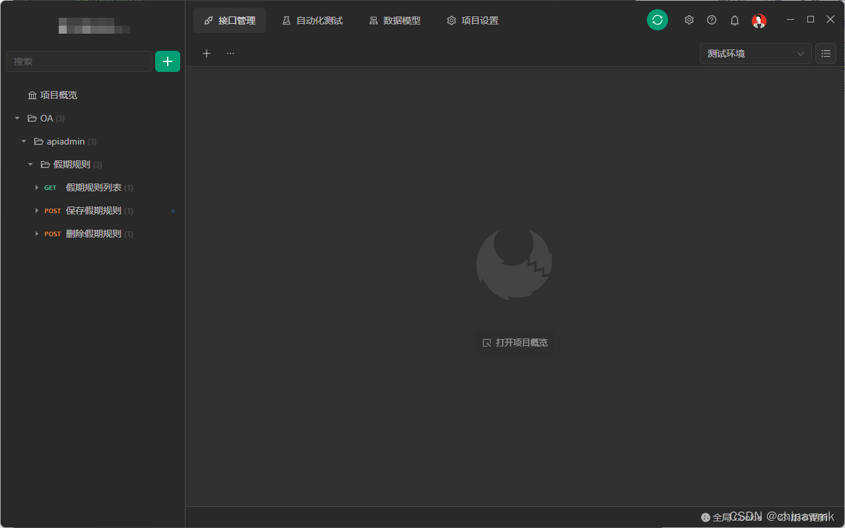Open a new tab with plus icon
Image resolution: width=845 pixels, height=528 pixels.
click(207, 53)
